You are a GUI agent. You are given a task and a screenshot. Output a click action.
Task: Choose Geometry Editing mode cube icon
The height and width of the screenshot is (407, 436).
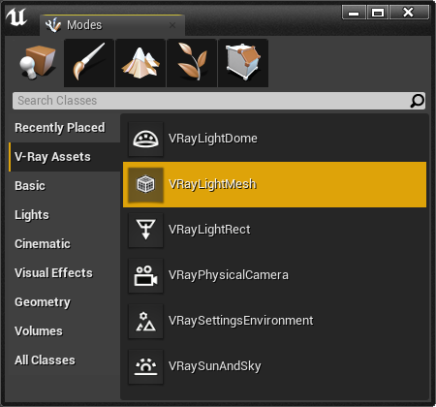pyautogui.click(x=243, y=63)
